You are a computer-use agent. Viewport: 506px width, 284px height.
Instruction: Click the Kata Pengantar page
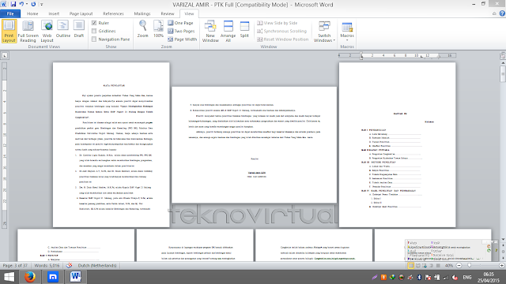(111, 144)
